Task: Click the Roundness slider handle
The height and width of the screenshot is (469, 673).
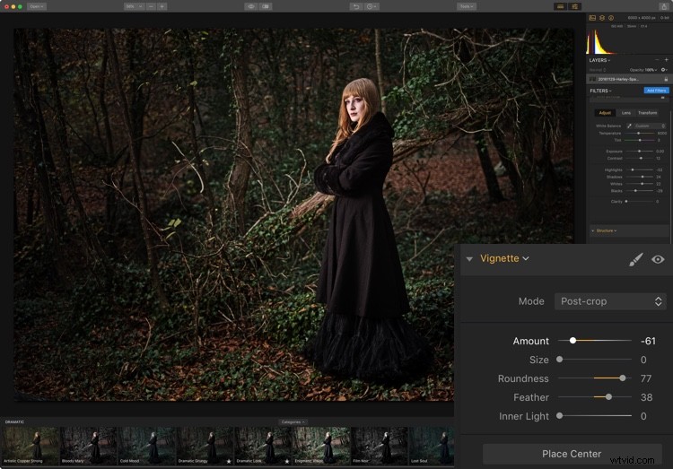Action: tap(623, 378)
